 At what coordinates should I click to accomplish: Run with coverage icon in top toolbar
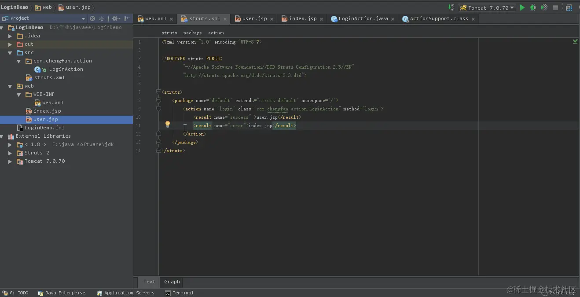pyautogui.click(x=544, y=7)
